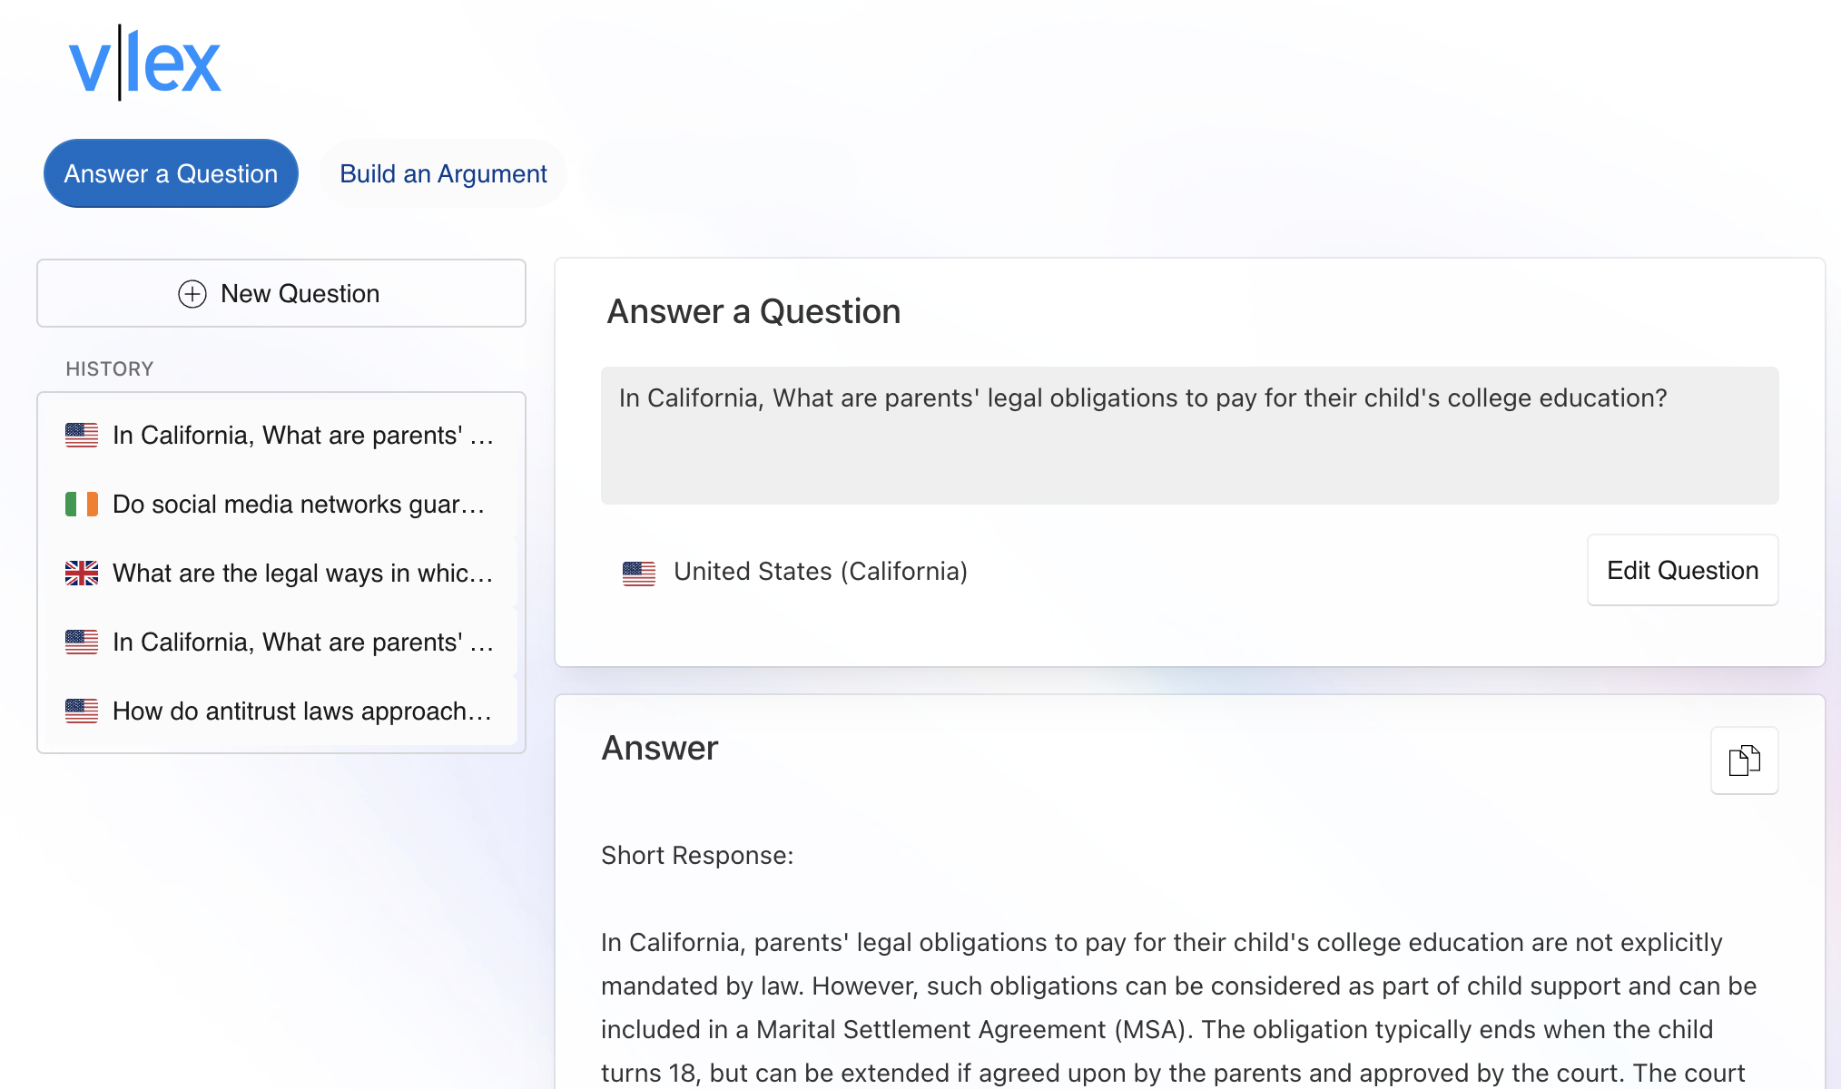The width and height of the screenshot is (1841, 1089).
Task: Start a New Question
Action: point(281,293)
